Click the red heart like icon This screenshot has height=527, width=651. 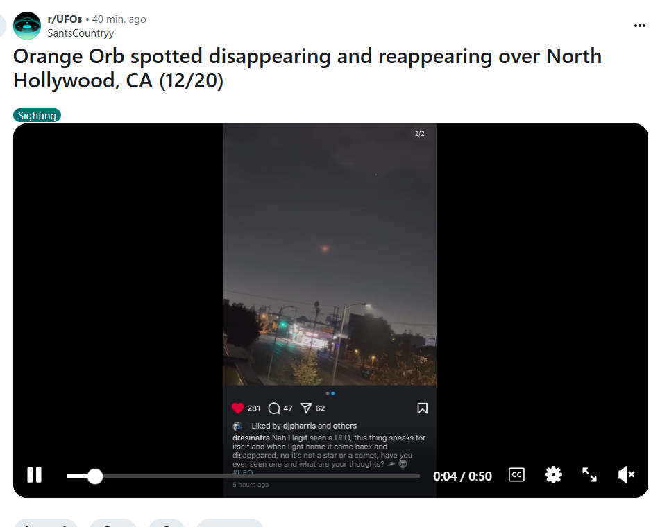pos(238,408)
